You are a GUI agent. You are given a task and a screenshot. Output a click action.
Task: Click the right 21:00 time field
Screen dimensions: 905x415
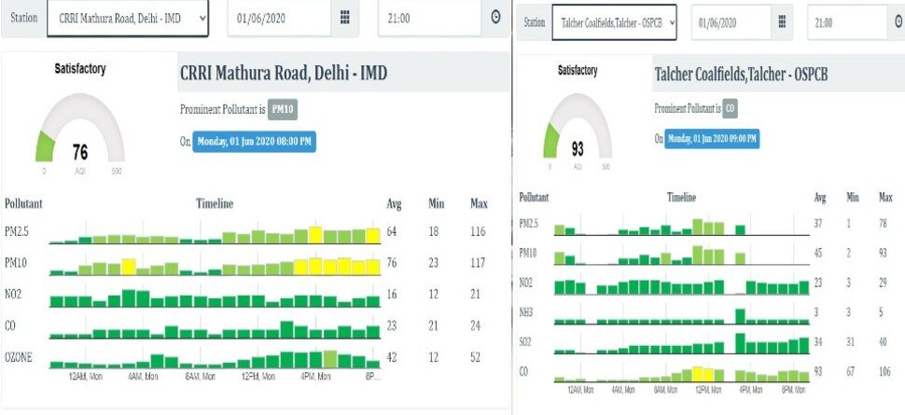point(847,22)
